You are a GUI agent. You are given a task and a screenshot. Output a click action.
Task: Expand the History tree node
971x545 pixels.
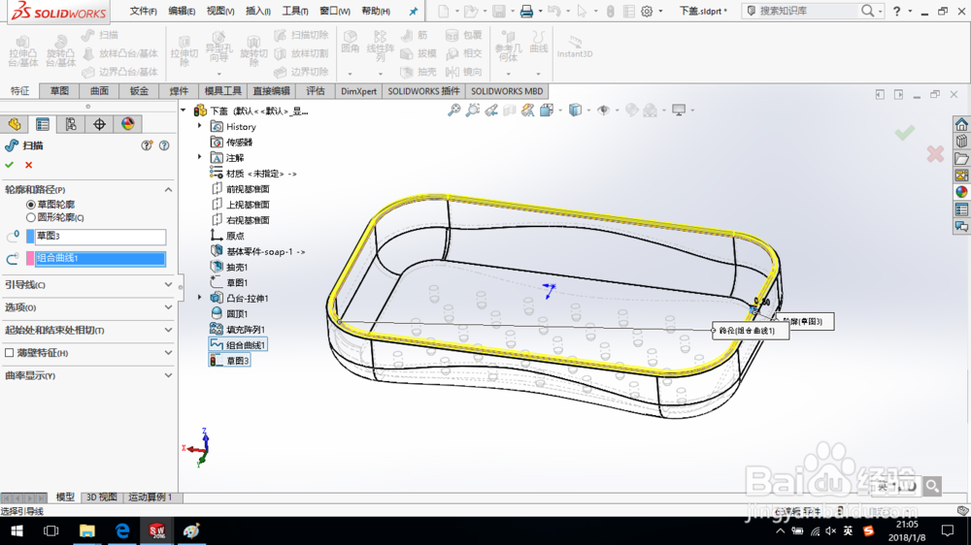coord(199,126)
